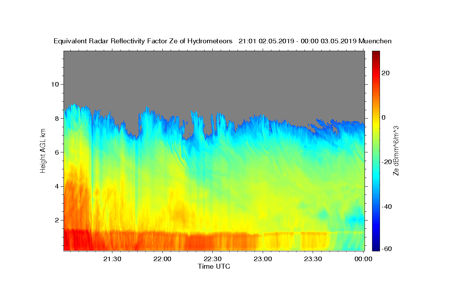This screenshot has width=451, height=301.
Task: Click the 'Height AGL km' axis label
Action: click(x=43, y=151)
